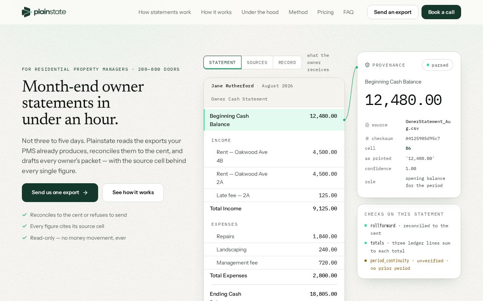Click See how it works button
Viewport: 483px width, 301px height.
tap(133, 193)
